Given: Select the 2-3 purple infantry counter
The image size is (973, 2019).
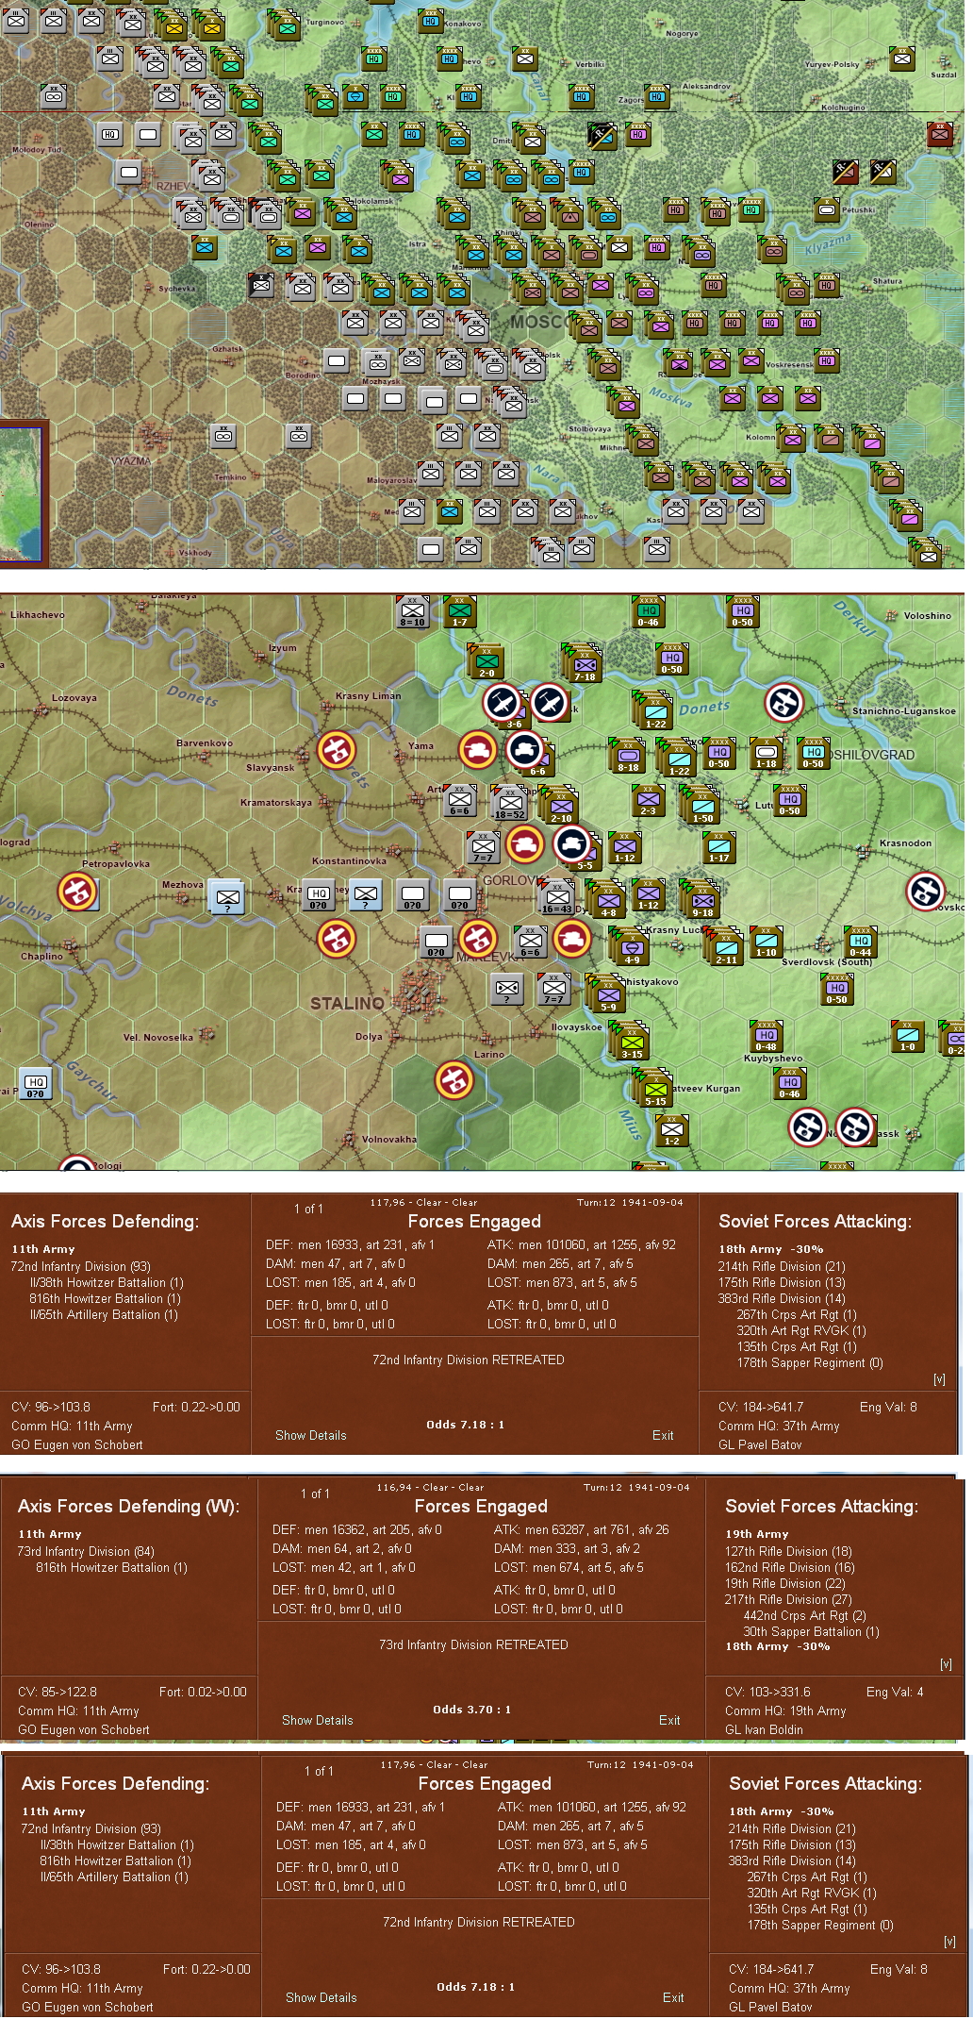Looking at the screenshot, I should (648, 800).
